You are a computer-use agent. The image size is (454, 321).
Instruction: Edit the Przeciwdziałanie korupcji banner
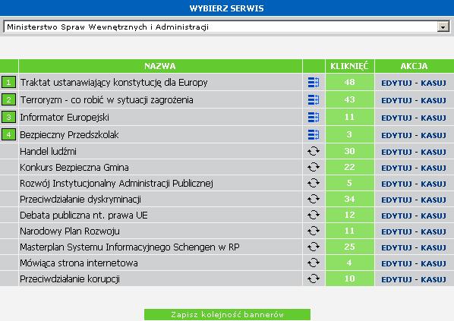[x=396, y=279]
